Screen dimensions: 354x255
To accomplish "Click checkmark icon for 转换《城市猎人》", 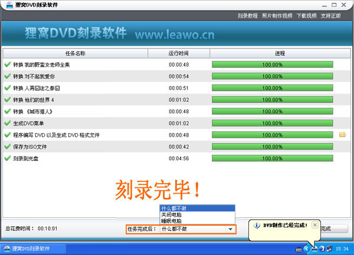I will pyautogui.click(x=8, y=111).
